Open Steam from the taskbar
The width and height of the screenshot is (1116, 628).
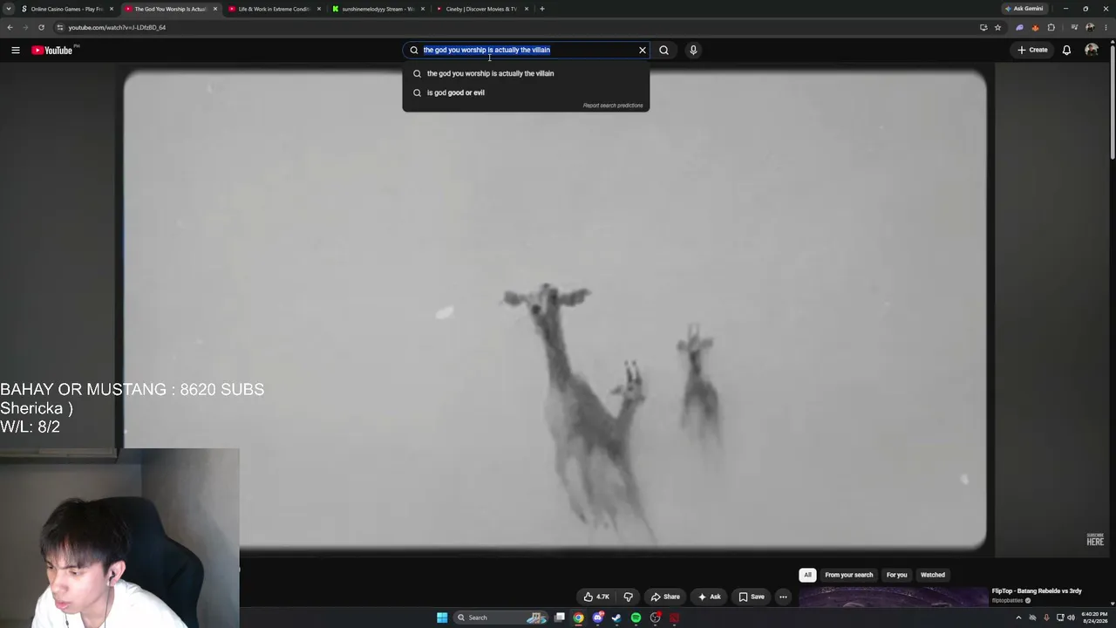(616, 618)
